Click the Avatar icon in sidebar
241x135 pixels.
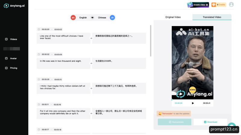[x=6, y=58]
